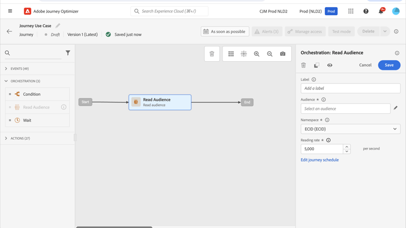Toggle the eye icon in Read Audience panel
This screenshot has width=406, height=228.
(x=330, y=65)
